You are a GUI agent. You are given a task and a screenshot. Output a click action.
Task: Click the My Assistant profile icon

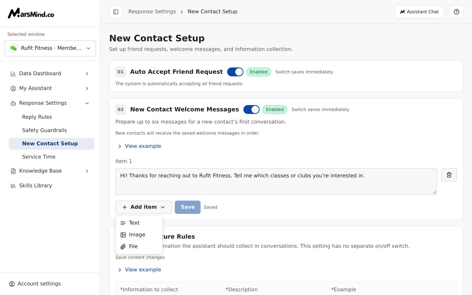click(13, 88)
